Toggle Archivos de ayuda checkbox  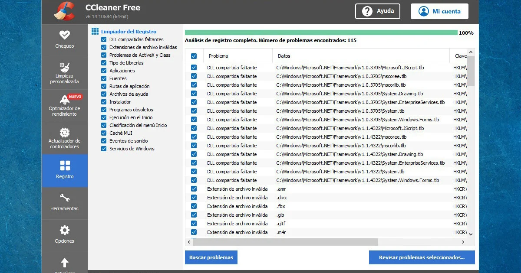point(104,94)
